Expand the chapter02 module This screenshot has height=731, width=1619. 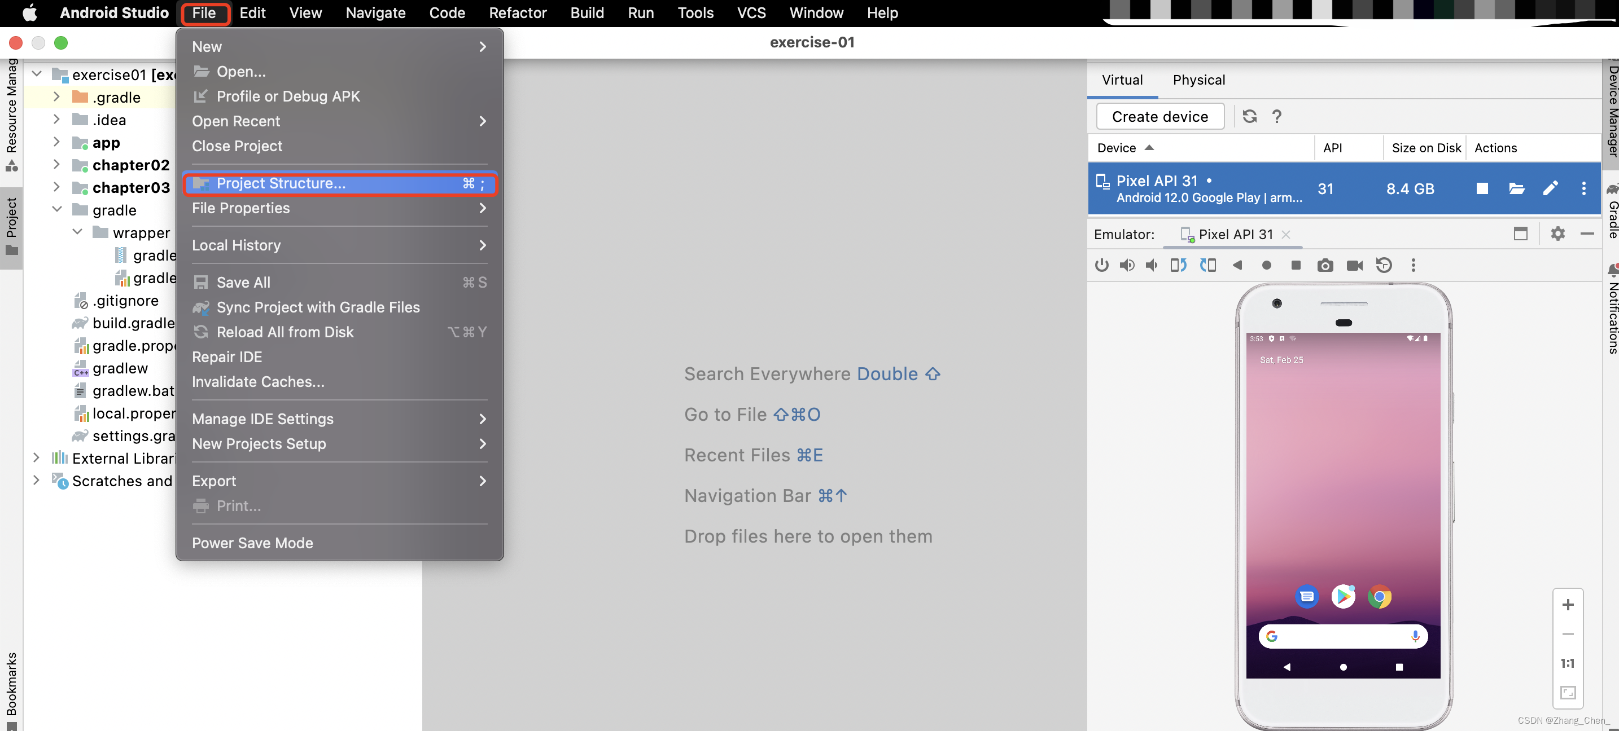click(56, 165)
